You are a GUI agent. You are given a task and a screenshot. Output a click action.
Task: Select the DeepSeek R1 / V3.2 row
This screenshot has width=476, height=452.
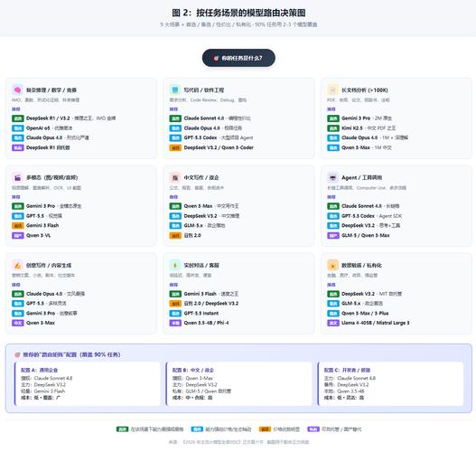tap(64, 118)
